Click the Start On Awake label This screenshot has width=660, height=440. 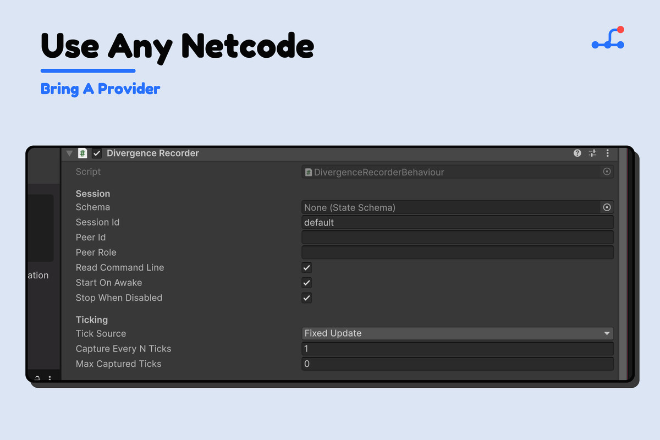pyautogui.click(x=109, y=283)
